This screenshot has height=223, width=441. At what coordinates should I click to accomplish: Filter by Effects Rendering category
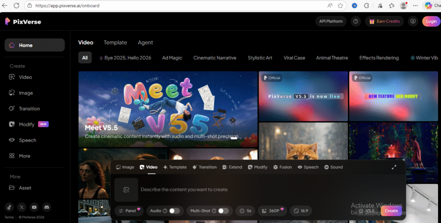point(379,58)
